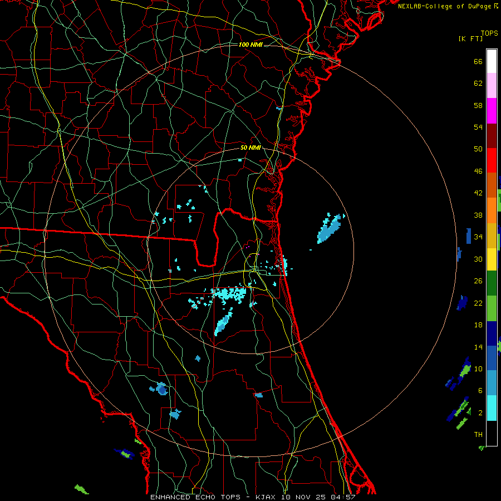Click the "6" legend value

(480, 390)
